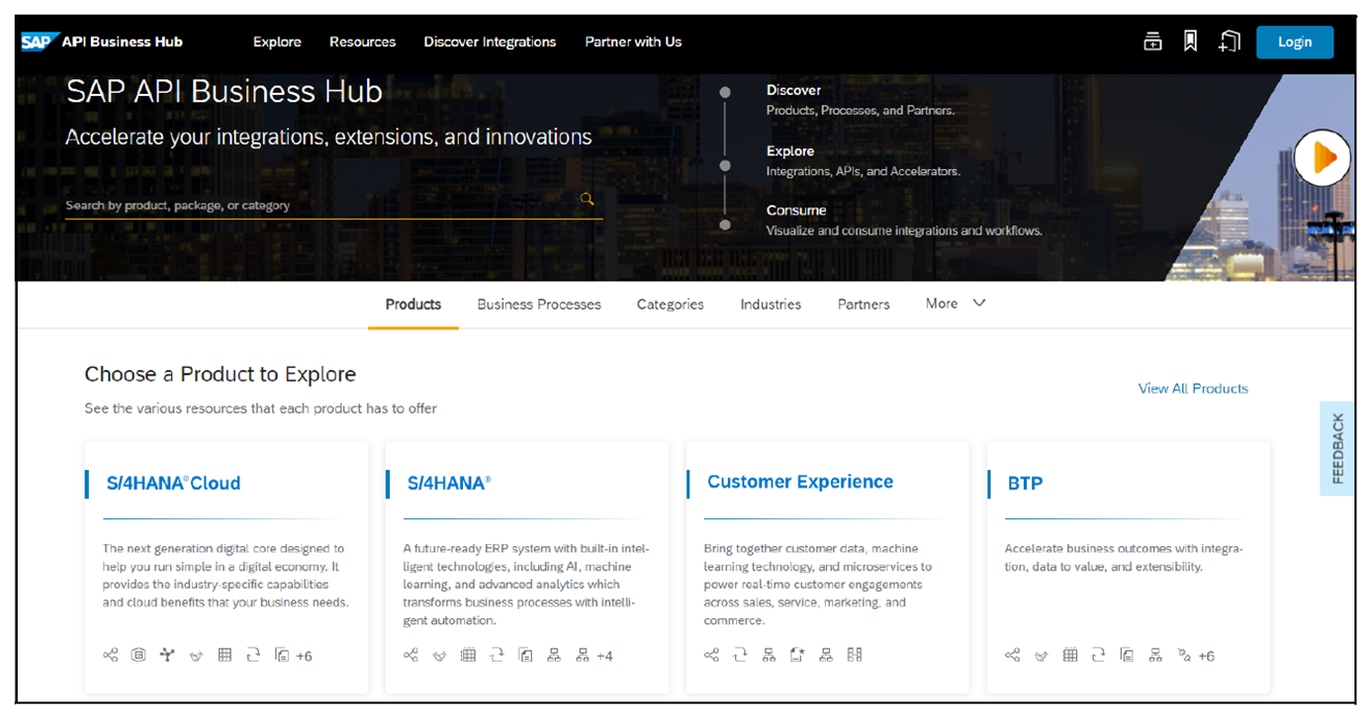Switch to the Business Processes tab
The height and width of the screenshot is (719, 1370).
[539, 304]
